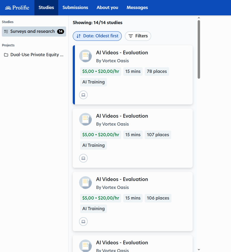Open the Studies tab
231x252 pixels.
[x=46, y=8]
